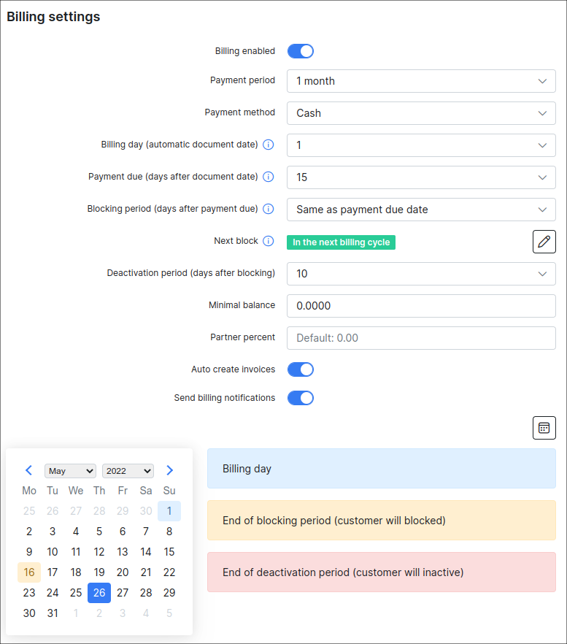Click inside the Minimal balance field

tap(421, 306)
